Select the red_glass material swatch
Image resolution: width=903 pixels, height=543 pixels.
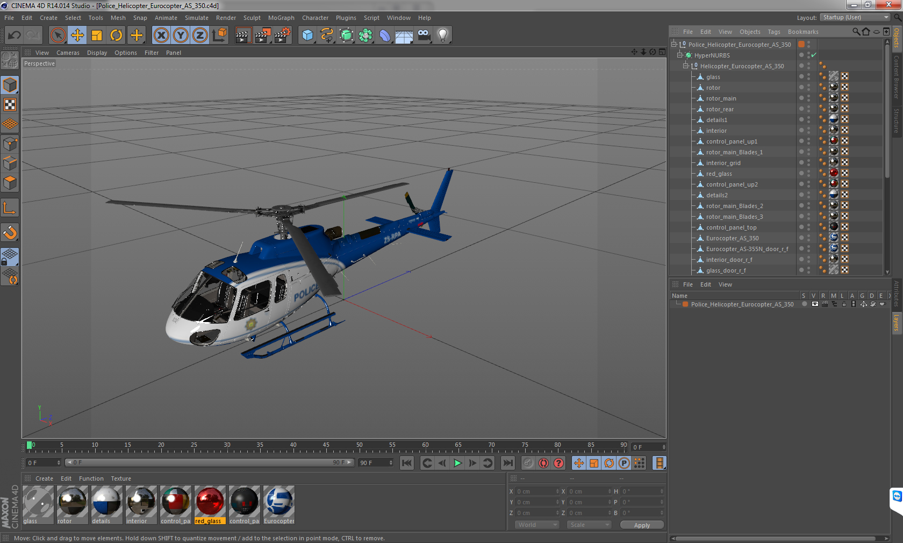[210, 504]
